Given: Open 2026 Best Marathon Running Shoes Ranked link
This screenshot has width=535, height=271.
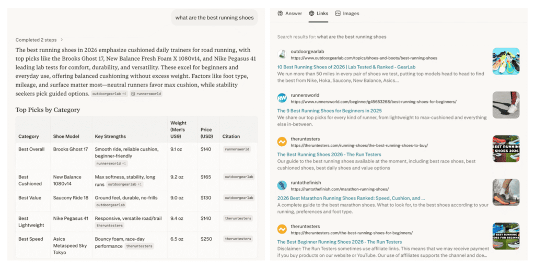Looking at the screenshot, I should [x=351, y=198].
